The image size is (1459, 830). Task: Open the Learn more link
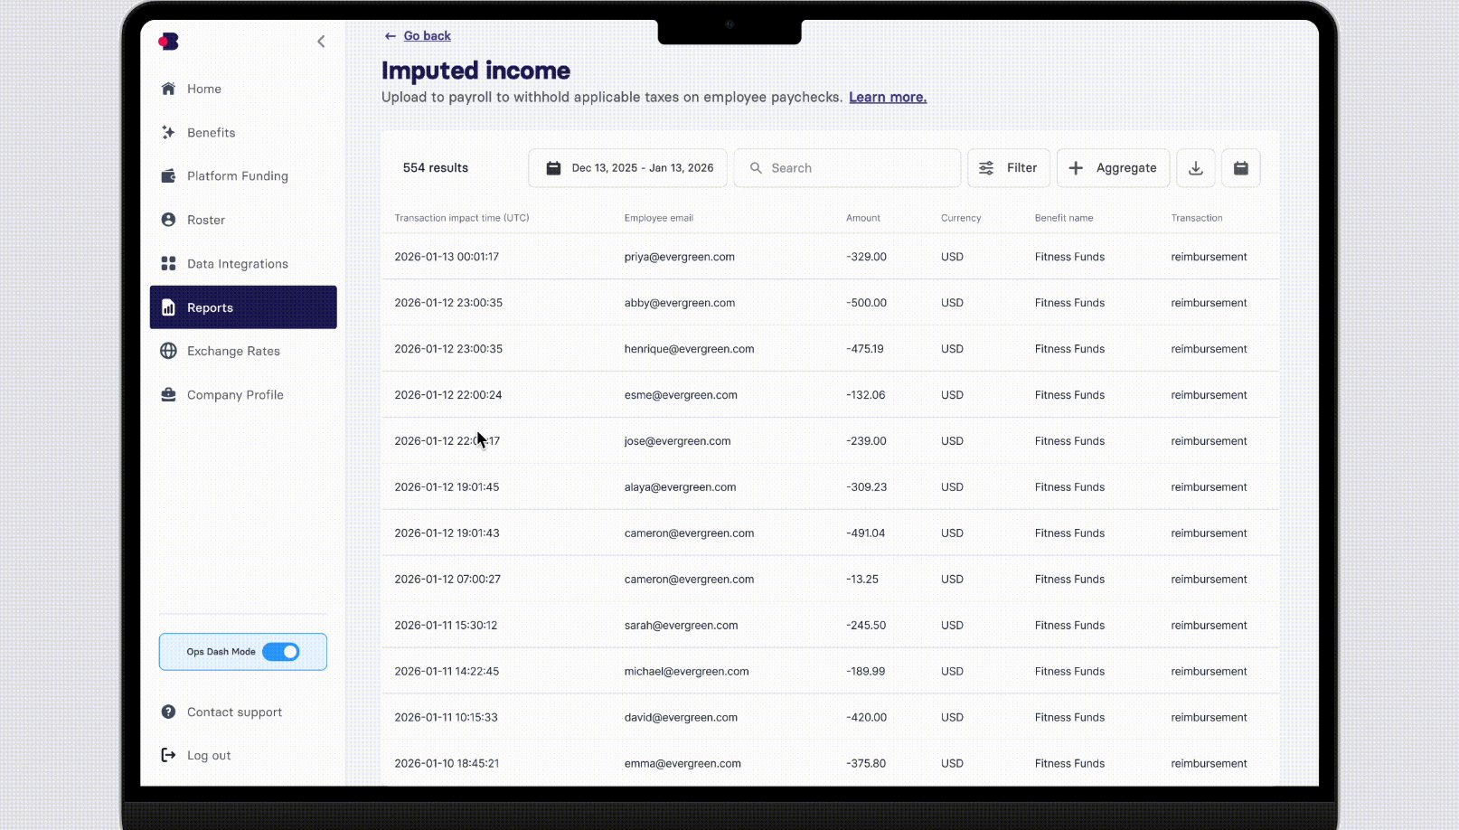click(x=888, y=98)
